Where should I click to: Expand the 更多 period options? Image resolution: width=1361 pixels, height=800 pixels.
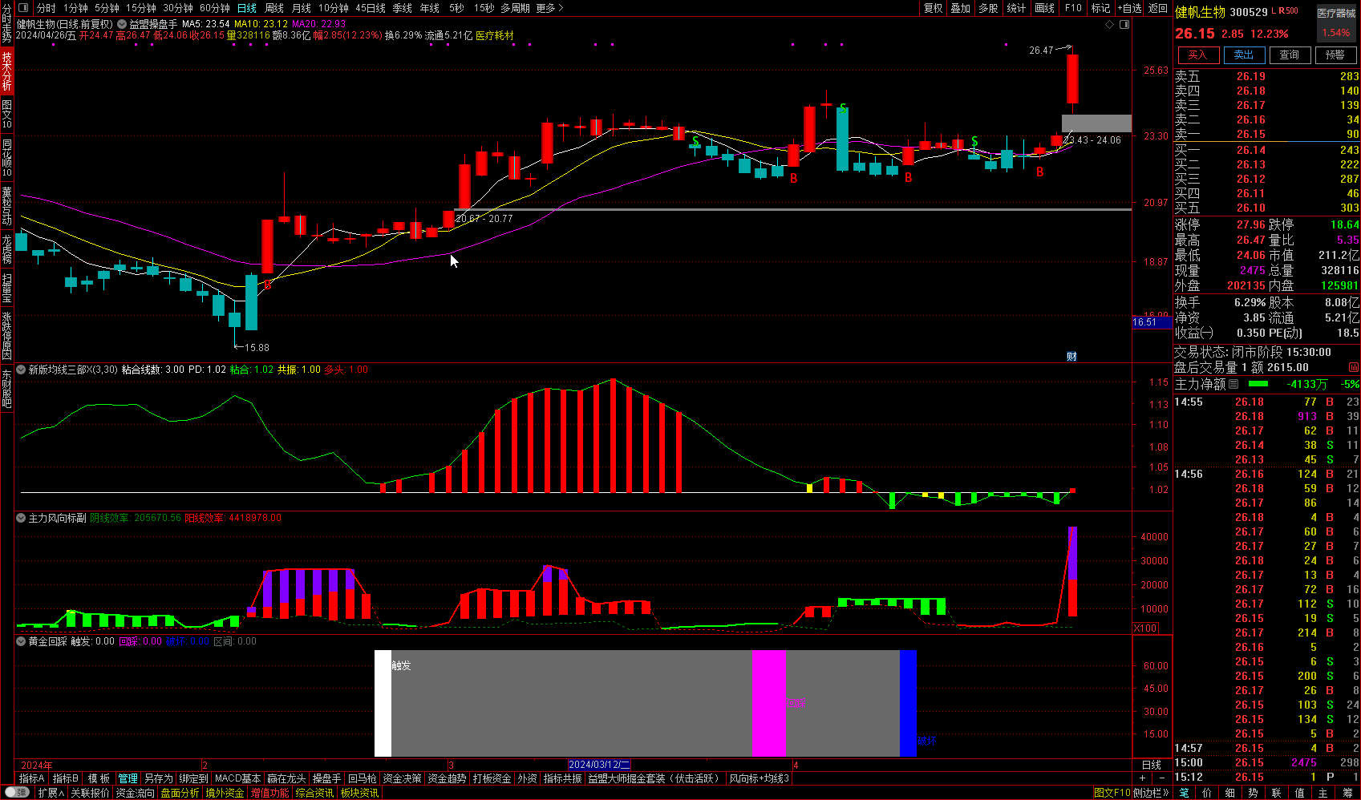point(549,8)
